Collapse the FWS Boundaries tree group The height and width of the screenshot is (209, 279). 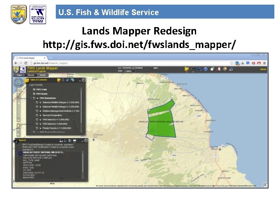[x=31, y=98]
